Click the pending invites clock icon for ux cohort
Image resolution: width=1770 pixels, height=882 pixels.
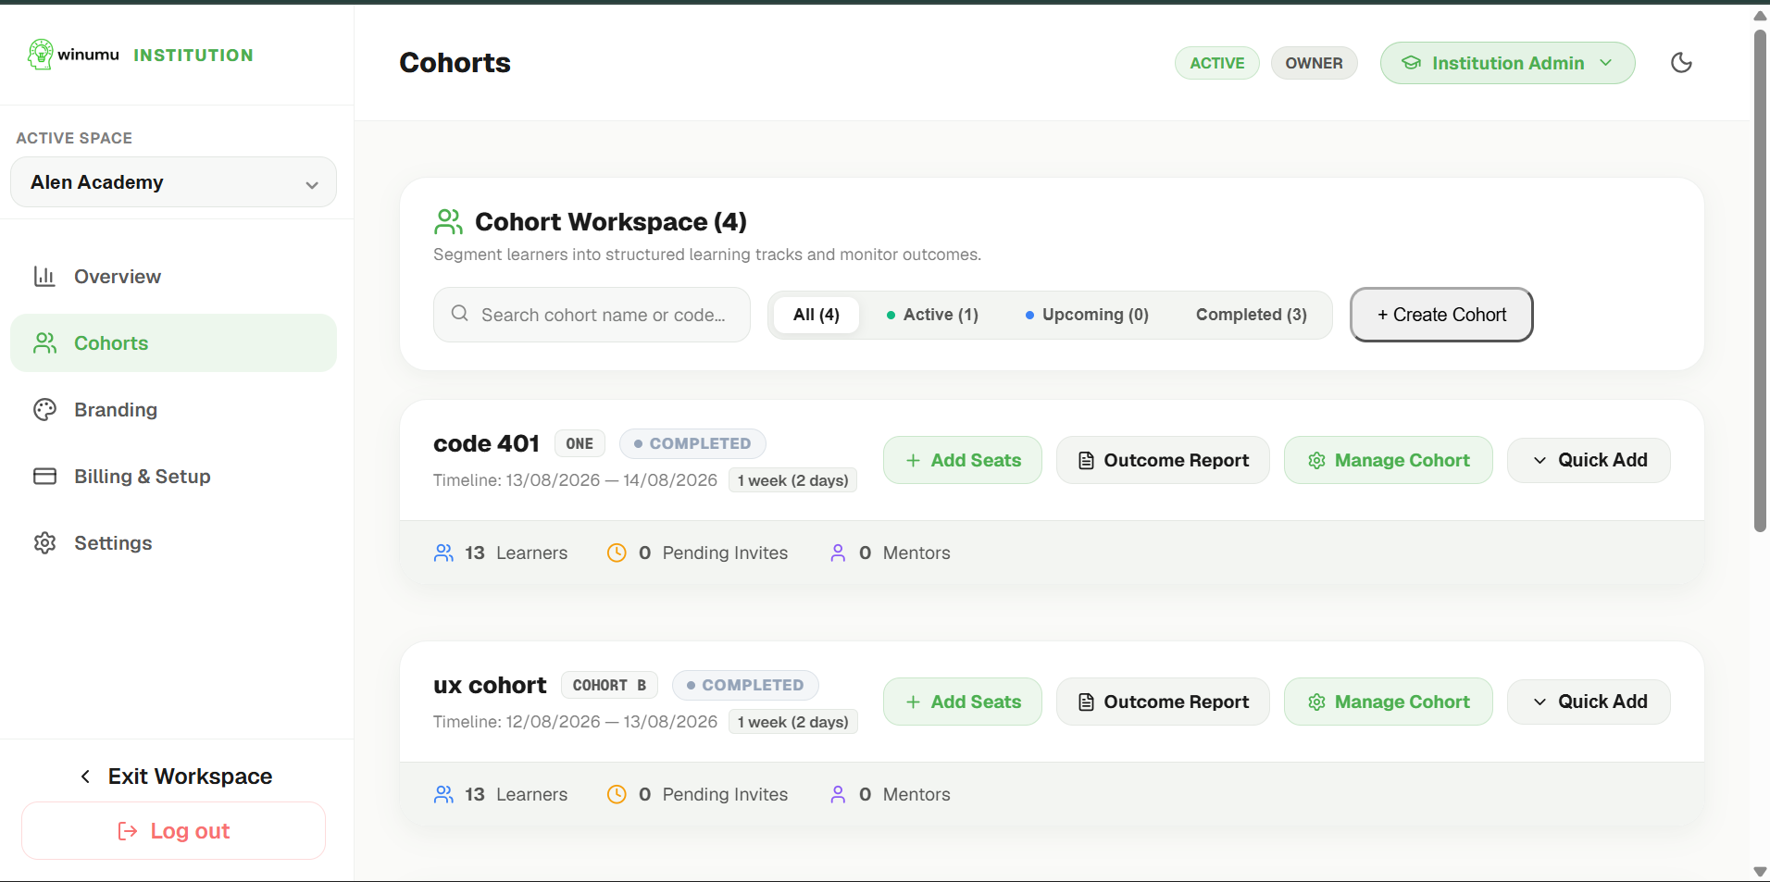[x=617, y=794]
